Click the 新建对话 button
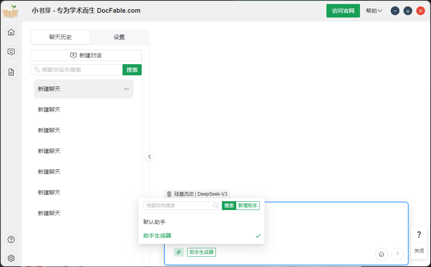This screenshot has width=431, height=267. coord(86,55)
